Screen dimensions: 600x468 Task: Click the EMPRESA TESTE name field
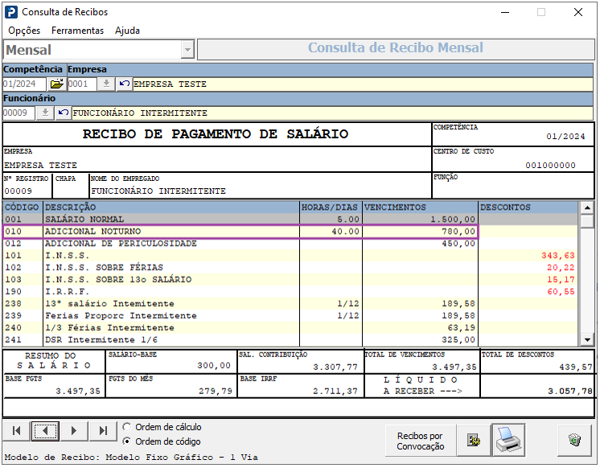coord(363,84)
